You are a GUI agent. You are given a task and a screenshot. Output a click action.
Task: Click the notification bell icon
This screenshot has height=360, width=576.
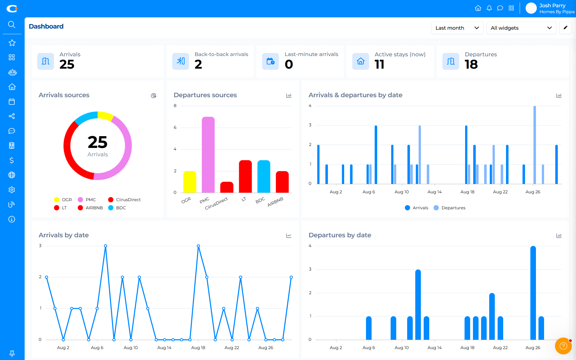click(489, 8)
